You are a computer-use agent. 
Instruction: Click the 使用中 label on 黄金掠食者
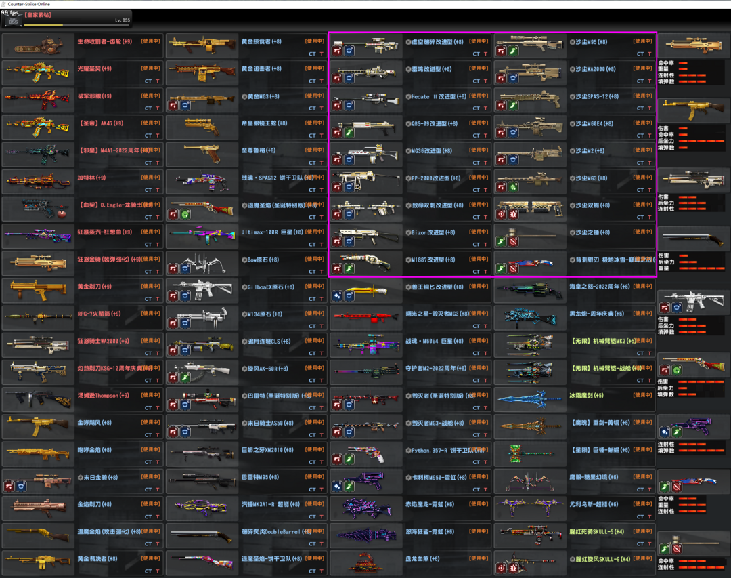point(315,41)
